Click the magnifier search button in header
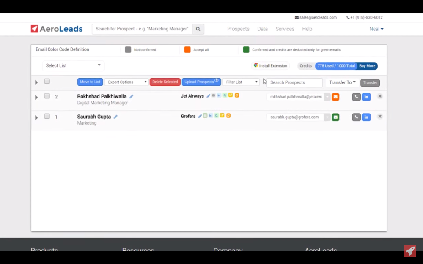The width and height of the screenshot is (423, 264). (198, 29)
